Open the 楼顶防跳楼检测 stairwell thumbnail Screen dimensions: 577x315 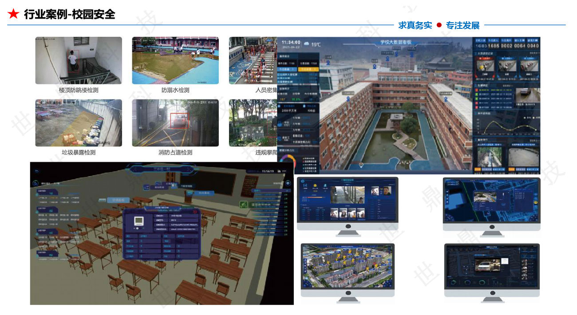click(79, 60)
